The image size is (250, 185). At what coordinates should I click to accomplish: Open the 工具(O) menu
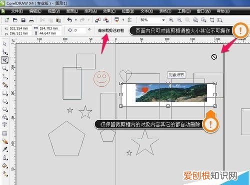(184, 11)
